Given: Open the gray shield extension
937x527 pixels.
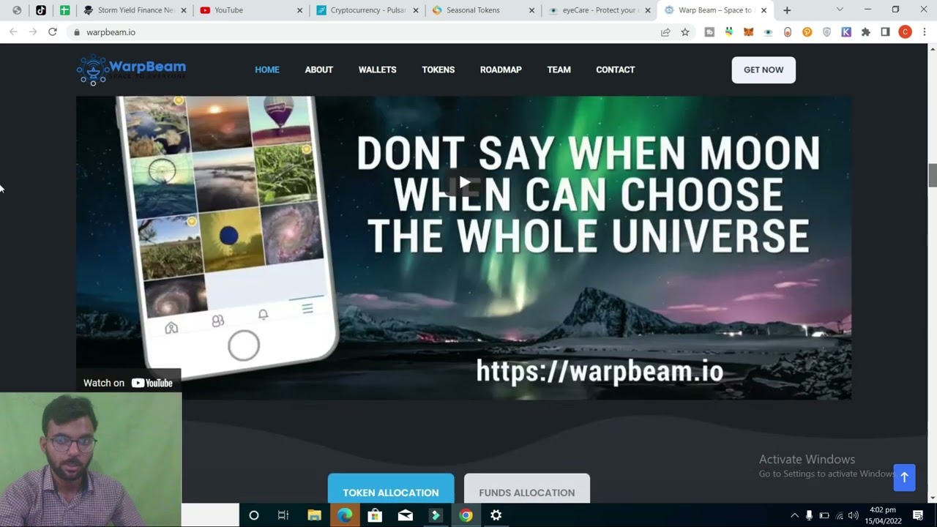Looking at the screenshot, I should [x=826, y=32].
